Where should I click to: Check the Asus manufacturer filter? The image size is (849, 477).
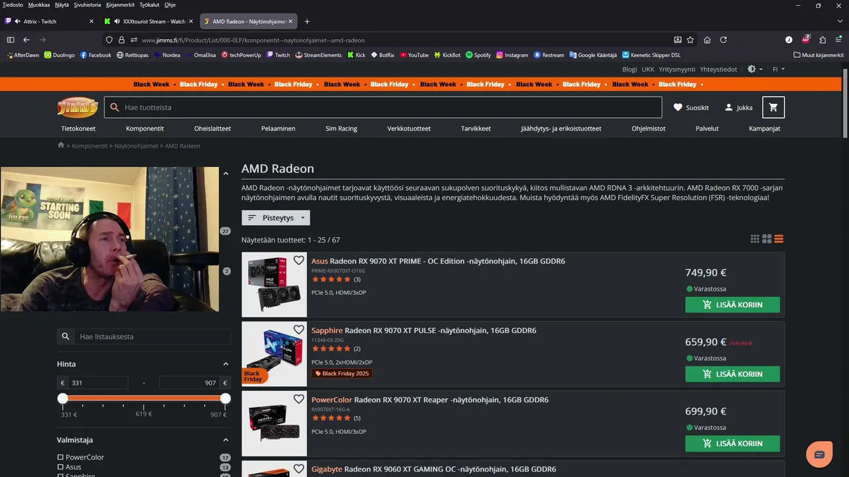pos(60,467)
